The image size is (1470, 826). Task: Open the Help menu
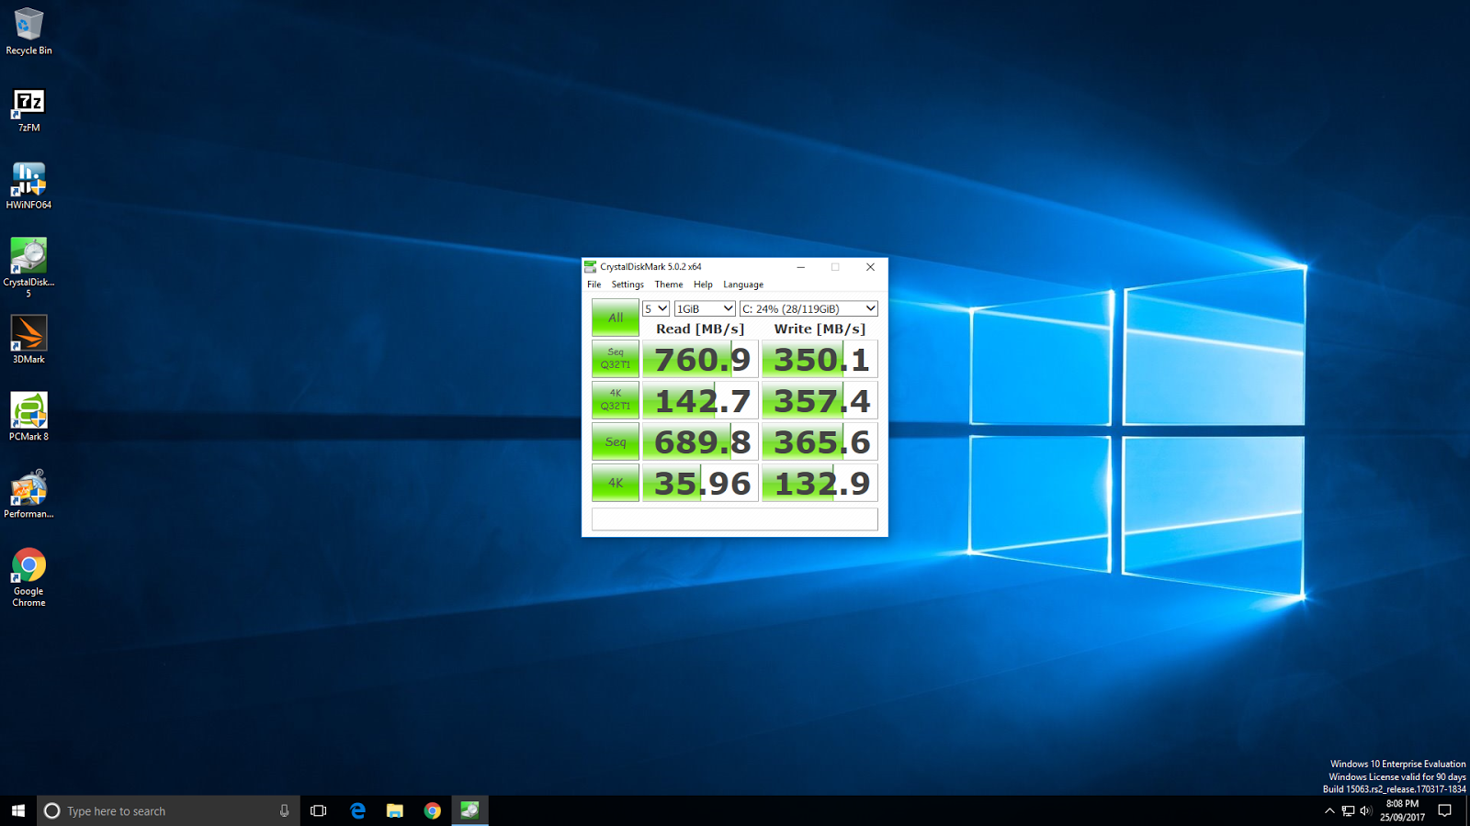703,285
